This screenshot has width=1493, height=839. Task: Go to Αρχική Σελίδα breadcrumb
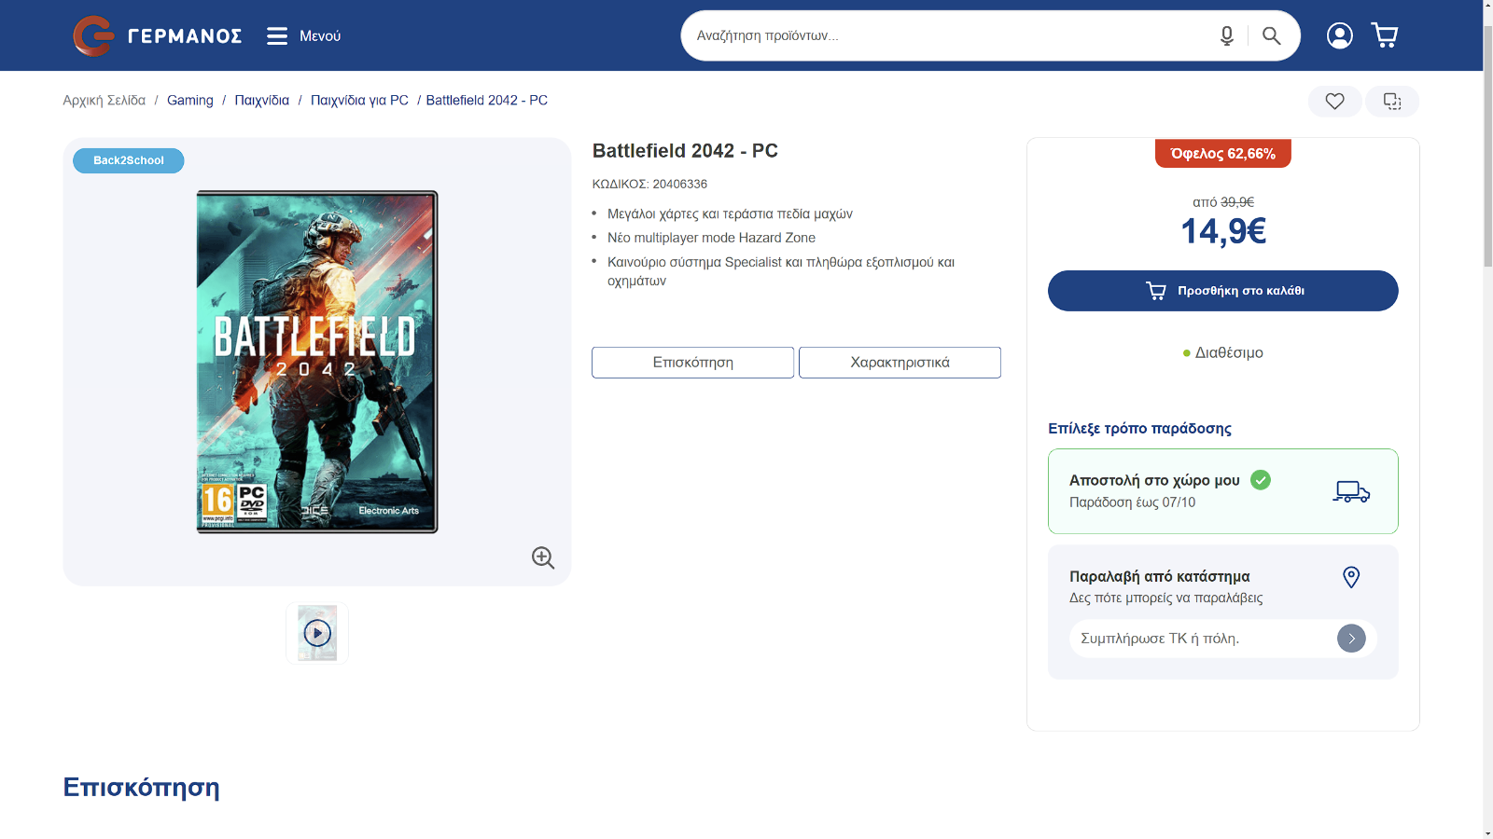point(105,100)
